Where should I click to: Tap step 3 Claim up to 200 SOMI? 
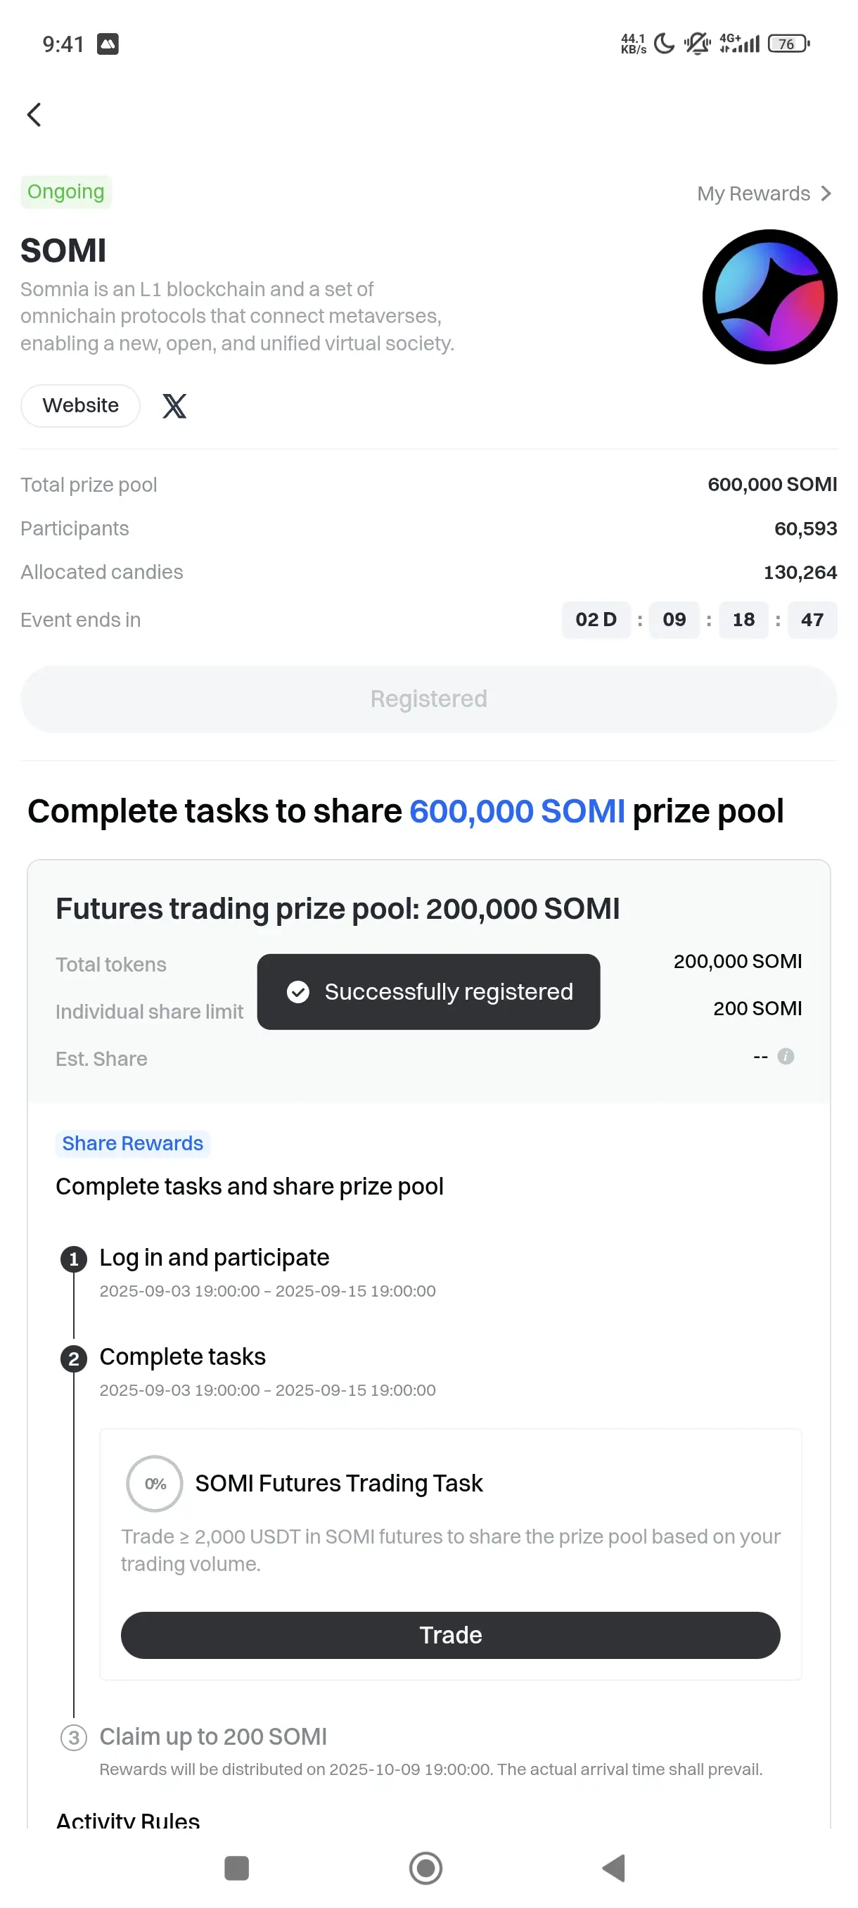click(x=212, y=1737)
